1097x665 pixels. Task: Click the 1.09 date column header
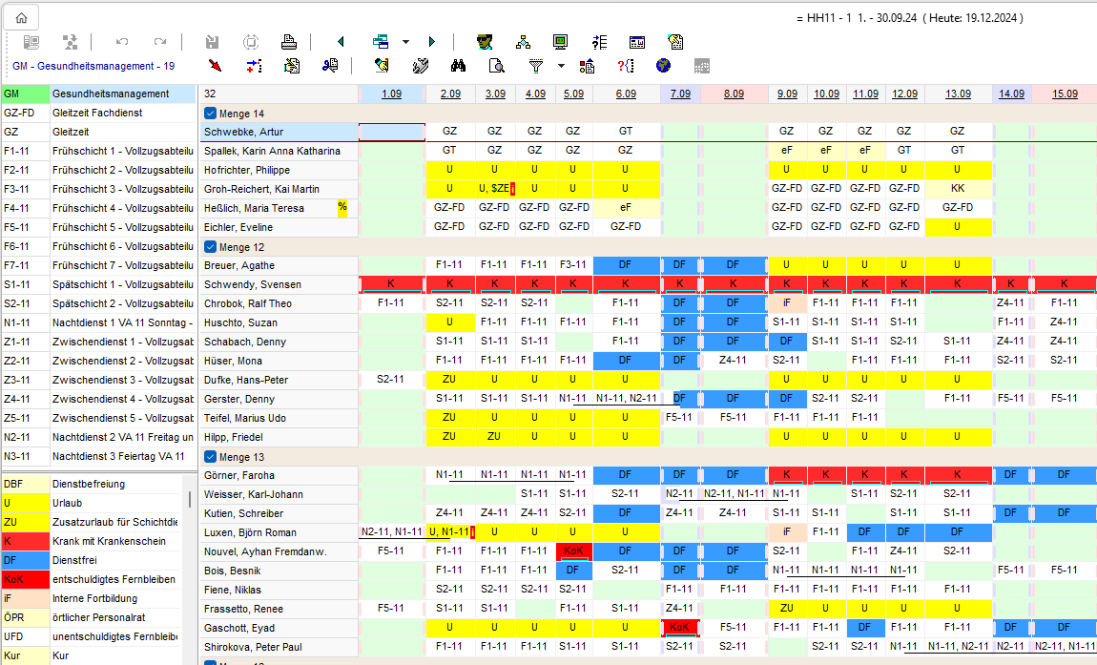point(391,94)
